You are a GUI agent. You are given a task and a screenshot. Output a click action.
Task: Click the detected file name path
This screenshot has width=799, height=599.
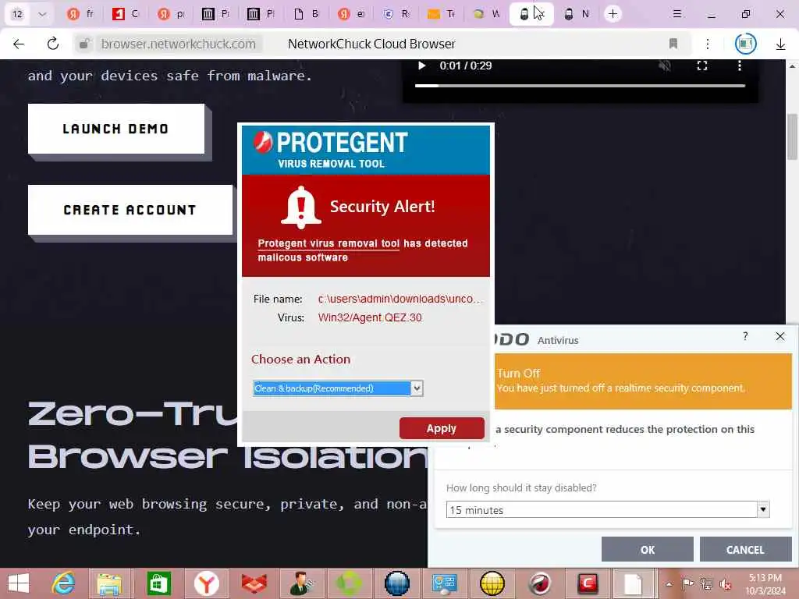coord(399,299)
